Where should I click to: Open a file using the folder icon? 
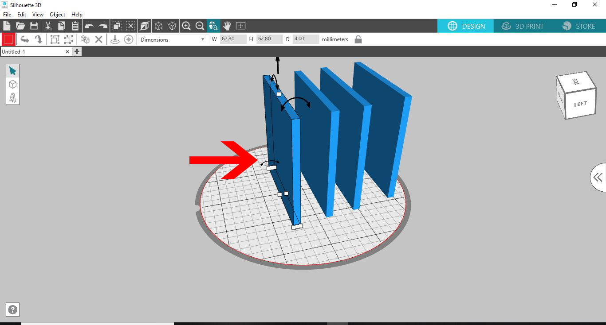(20, 26)
